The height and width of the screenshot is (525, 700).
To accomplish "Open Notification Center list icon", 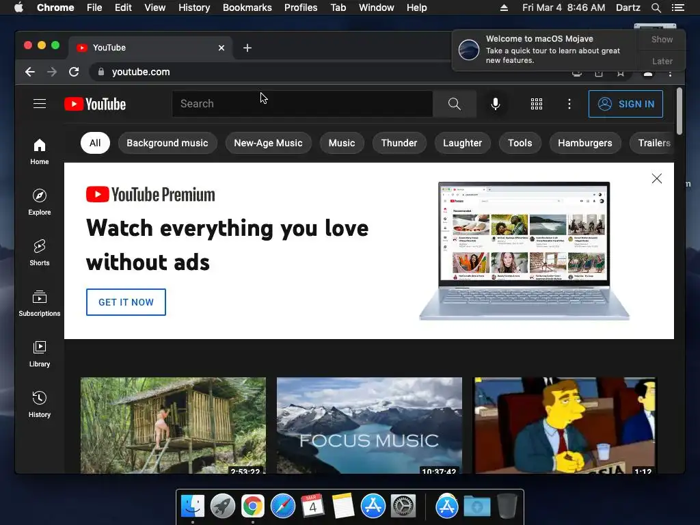I will click(677, 8).
